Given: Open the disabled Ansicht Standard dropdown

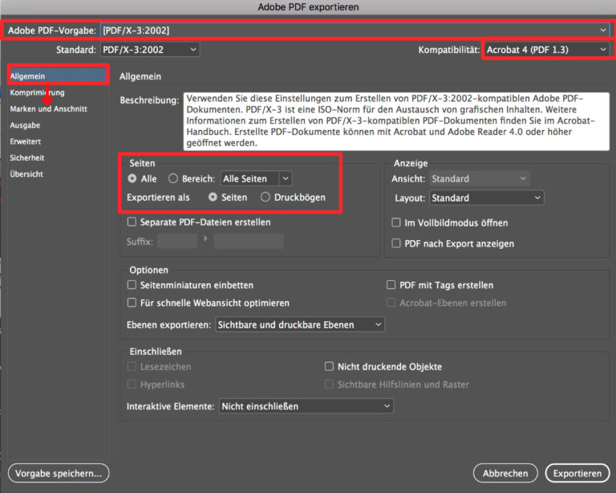Looking at the screenshot, I should [x=480, y=179].
